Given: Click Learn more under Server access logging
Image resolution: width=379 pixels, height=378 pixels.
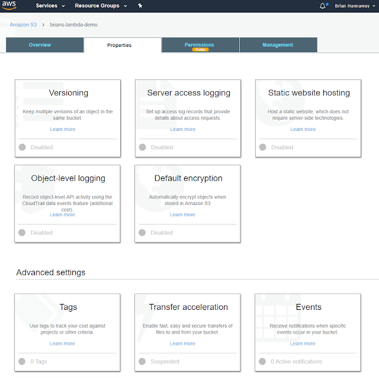Looking at the screenshot, I should (x=183, y=129).
